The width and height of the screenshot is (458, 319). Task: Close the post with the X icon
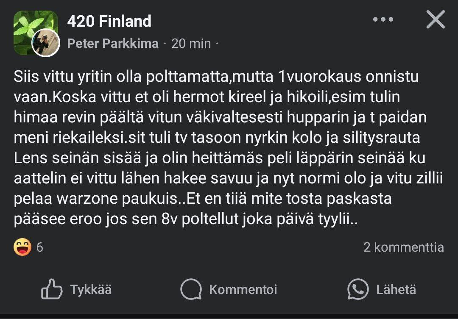[436, 20]
